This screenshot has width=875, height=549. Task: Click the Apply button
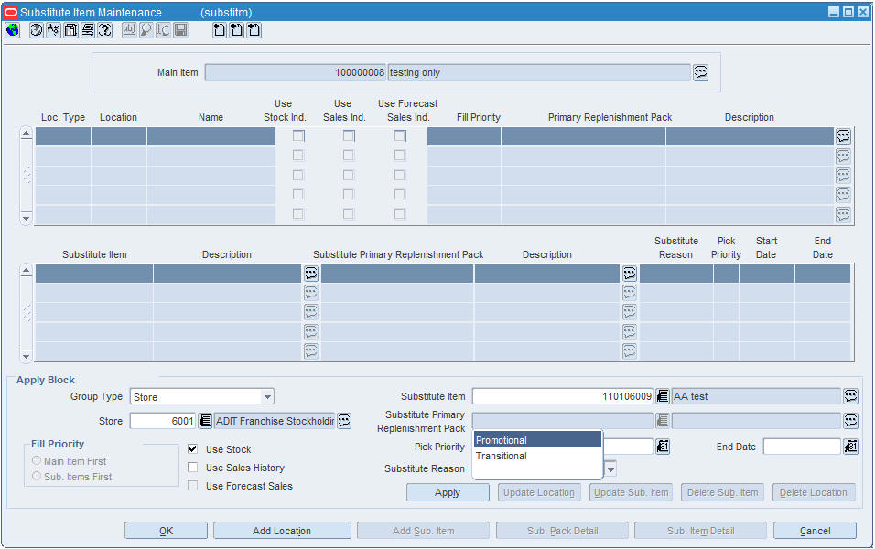coord(448,492)
